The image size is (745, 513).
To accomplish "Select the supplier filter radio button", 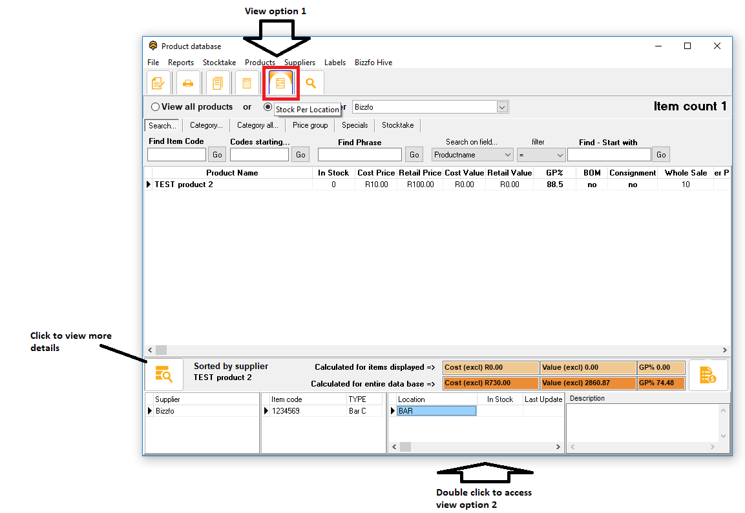I will [x=268, y=107].
